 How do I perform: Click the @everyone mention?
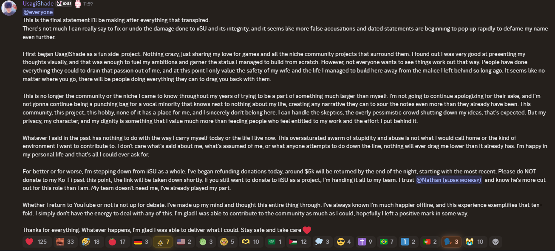[x=38, y=12]
